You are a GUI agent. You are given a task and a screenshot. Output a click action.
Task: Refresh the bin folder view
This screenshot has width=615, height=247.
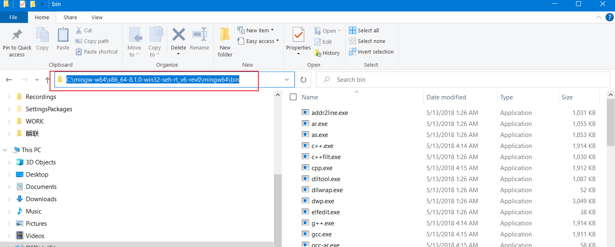pyautogui.click(x=303, y=80)
